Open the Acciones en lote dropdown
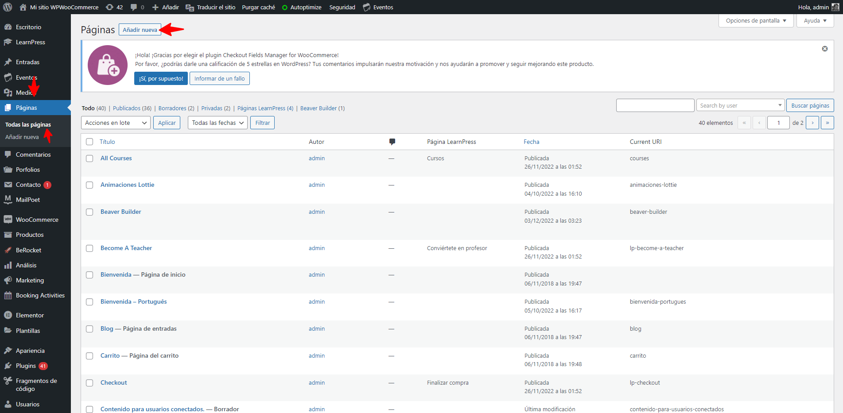 pos(116,123)
